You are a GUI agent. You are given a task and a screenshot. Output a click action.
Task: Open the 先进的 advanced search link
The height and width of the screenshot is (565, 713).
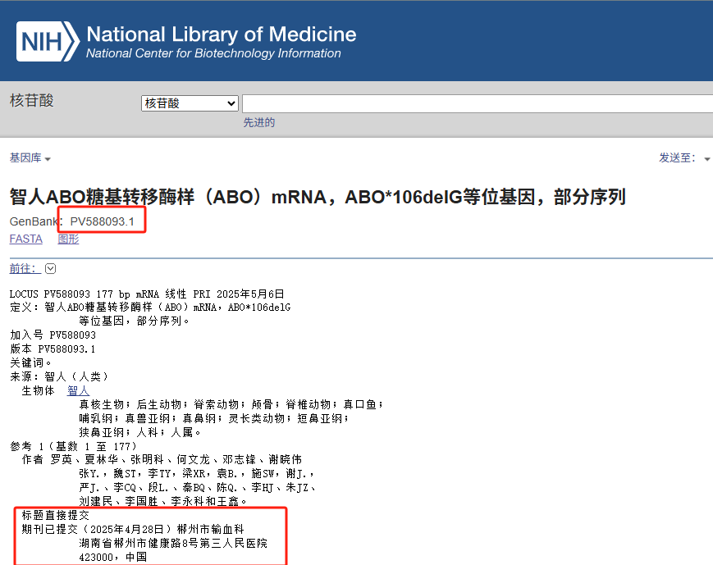coord(258,123)
